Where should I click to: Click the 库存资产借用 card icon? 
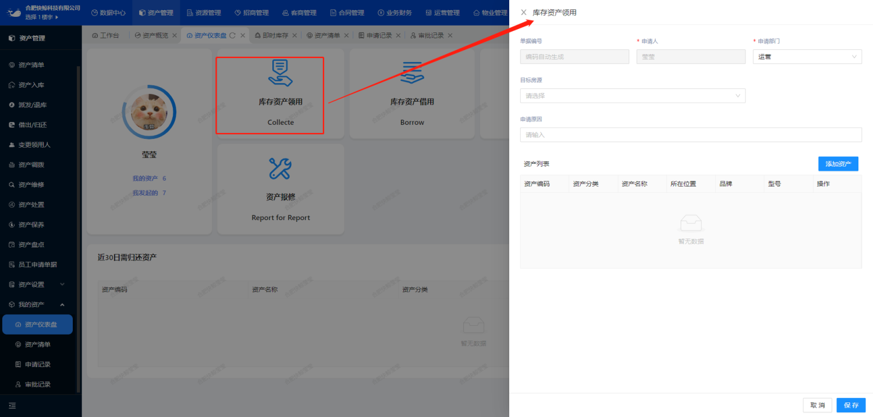click(x=412, y=73)
